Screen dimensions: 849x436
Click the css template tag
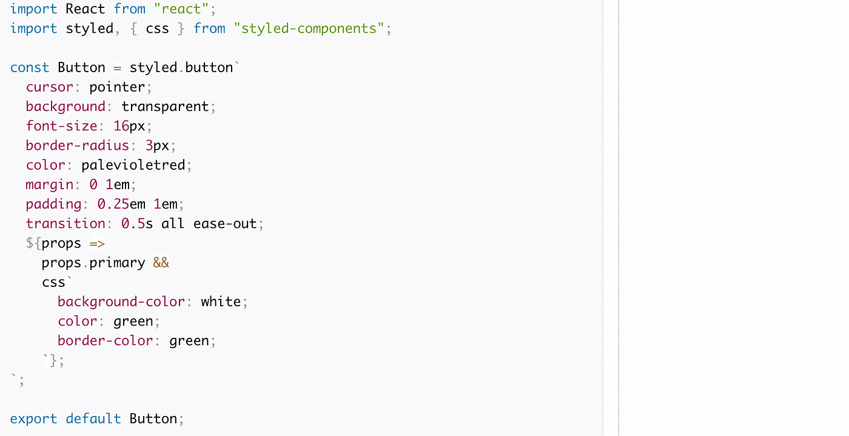[x=53, y=282]
